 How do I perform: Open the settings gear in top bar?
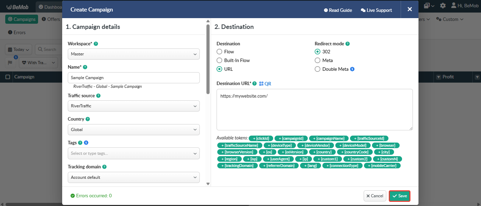tap(443, 6)
